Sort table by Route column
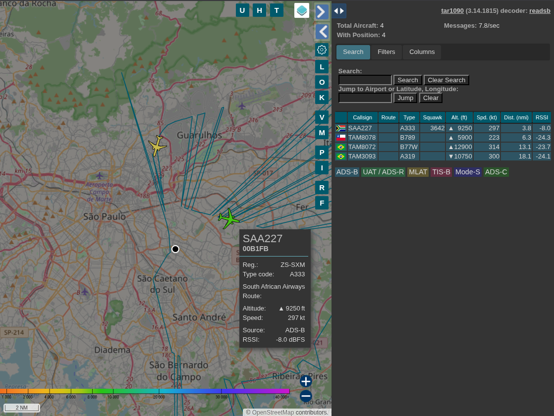554x416 pixels. (388, 117)
